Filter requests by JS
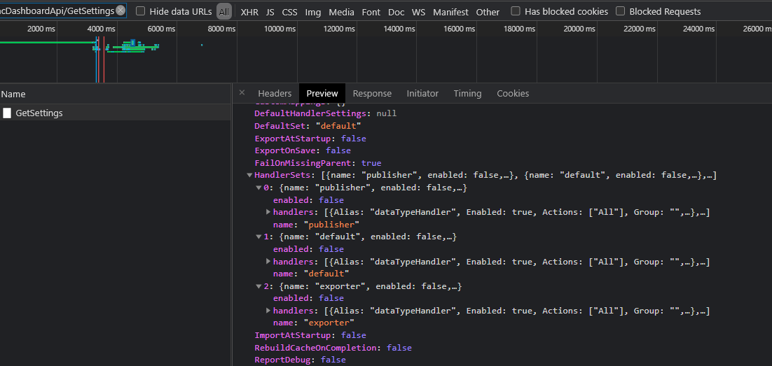This screenshot has height=366, width=772. click(270, 13)
